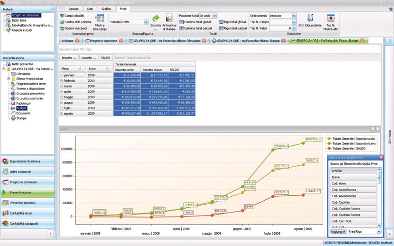The height and width of the screenshot is (246, 394).
Task: Open the Formato HTML dropdown
Action: pos(146,22)
